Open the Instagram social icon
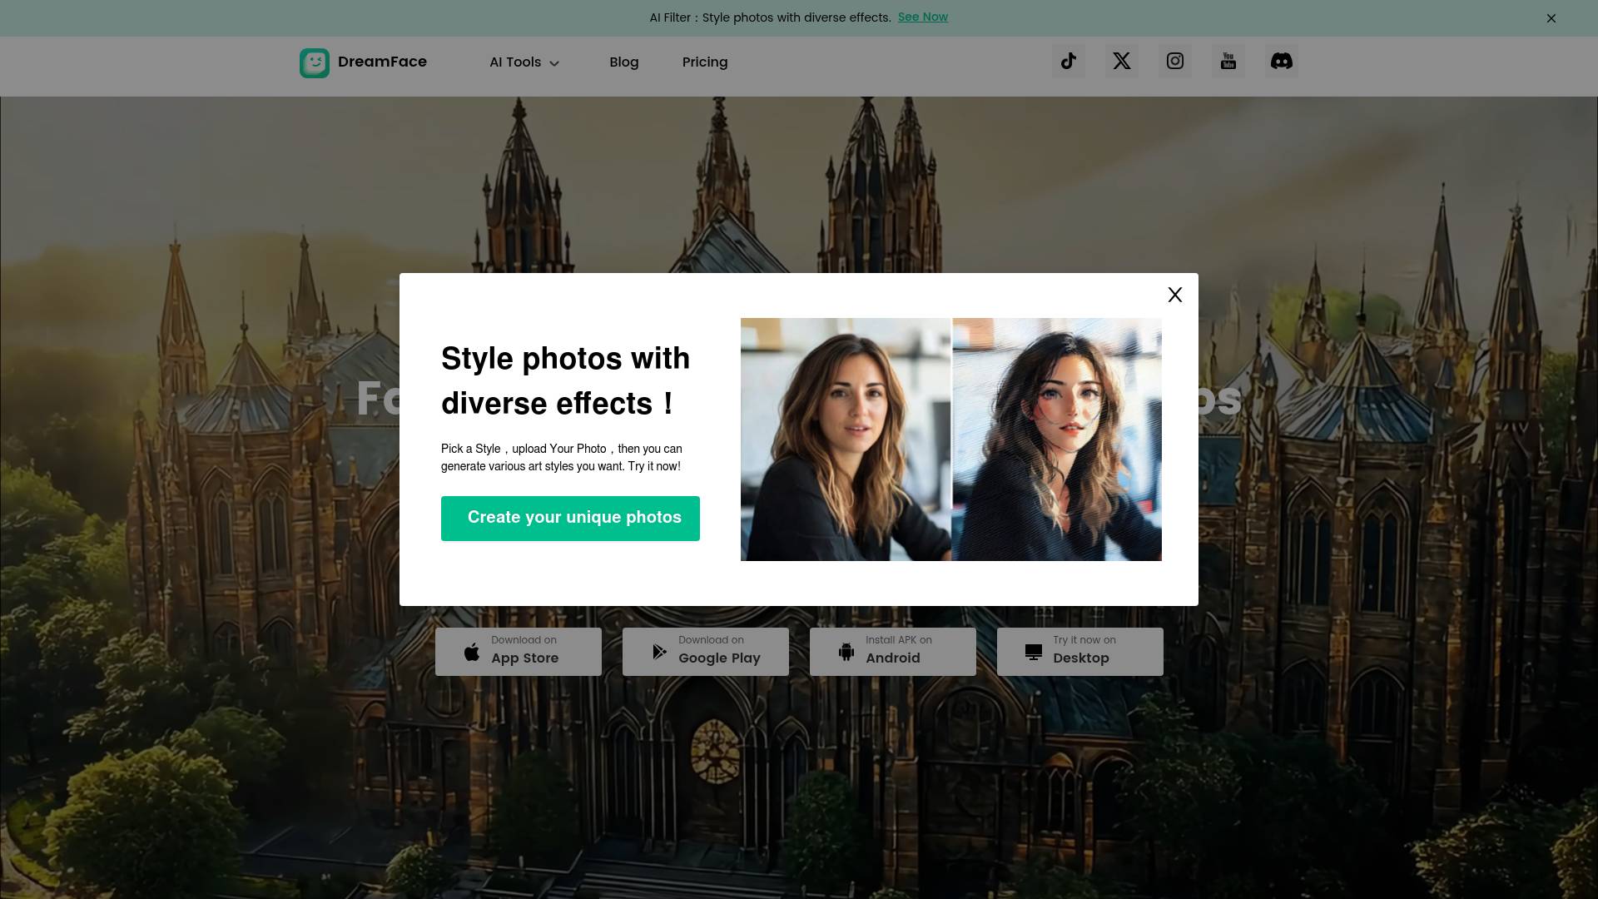This screenshot has width=1598, height=899. click(1175, 61)
